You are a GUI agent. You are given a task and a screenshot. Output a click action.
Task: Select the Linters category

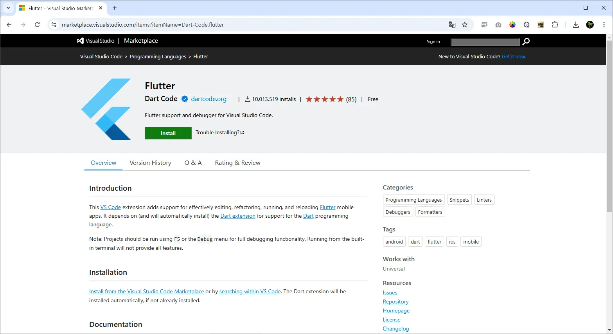(484, 200)
